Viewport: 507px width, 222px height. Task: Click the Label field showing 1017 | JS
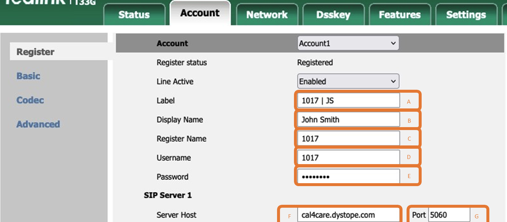[347, 100]
